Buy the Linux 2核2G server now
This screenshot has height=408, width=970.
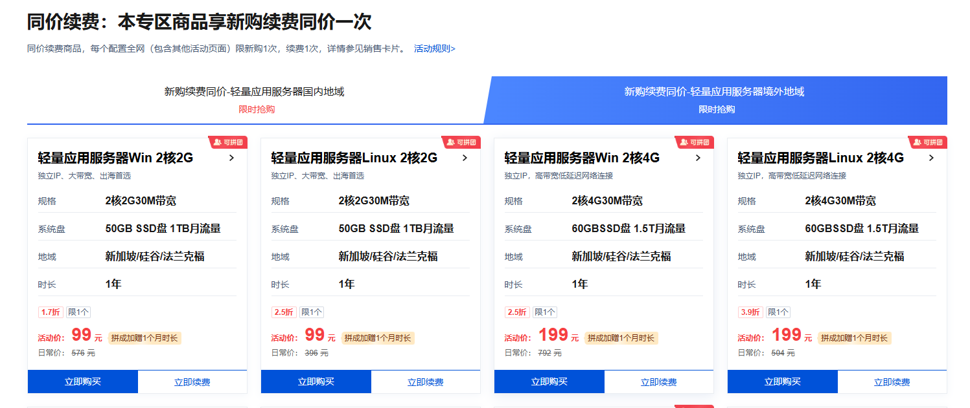pyautogui.click(x=316, y=381)
